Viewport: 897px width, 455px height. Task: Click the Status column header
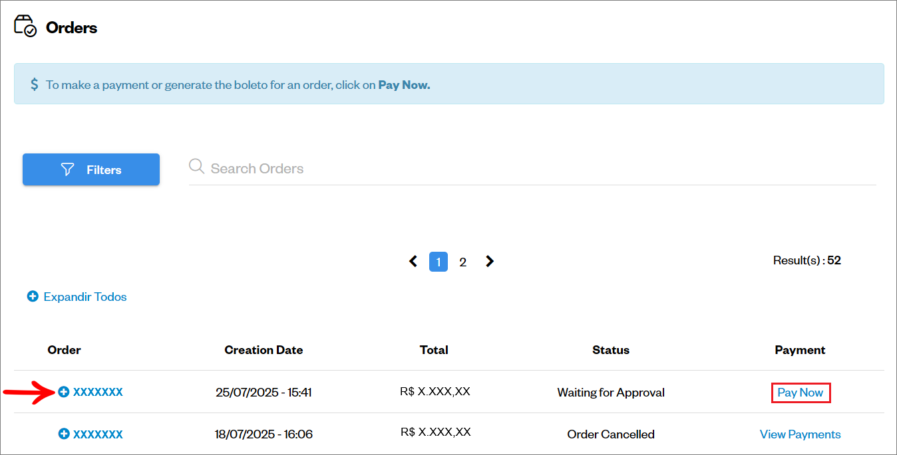[x=611, y=350]
